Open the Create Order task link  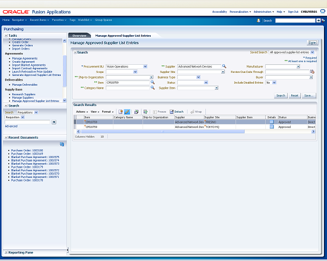(x=20, y=42)
